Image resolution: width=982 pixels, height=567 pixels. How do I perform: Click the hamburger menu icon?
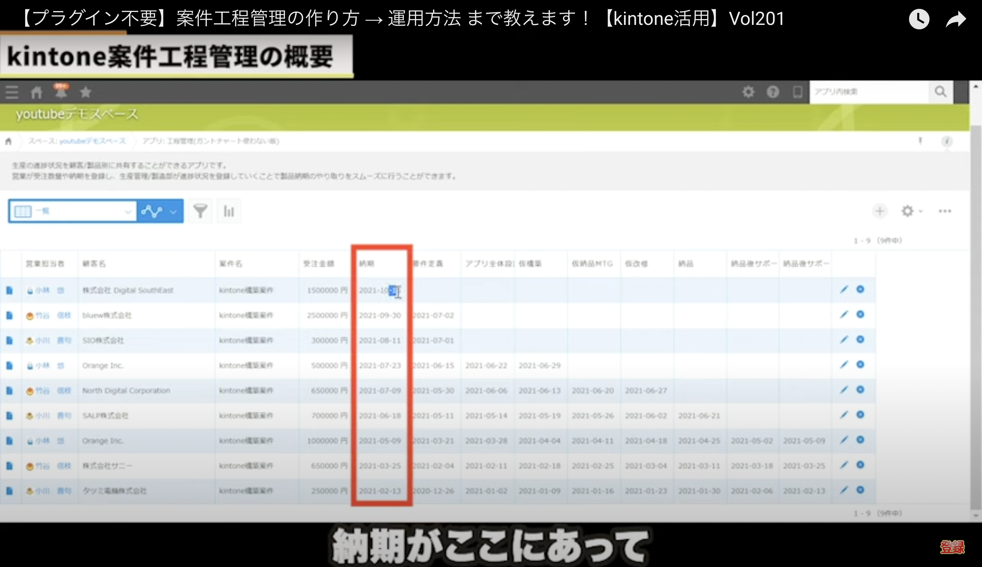12,92
